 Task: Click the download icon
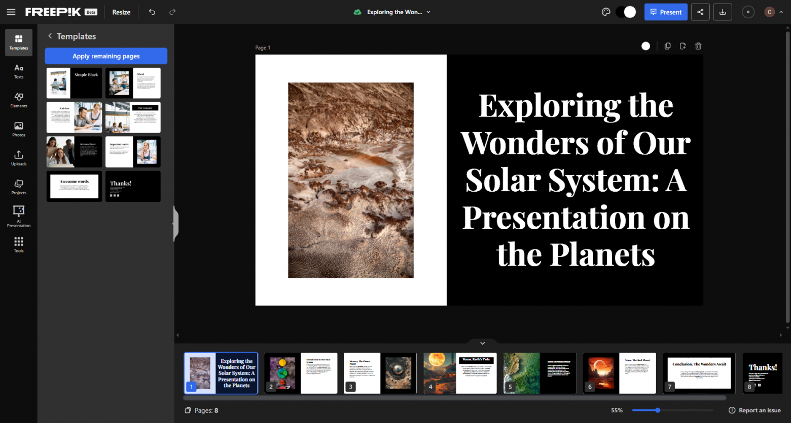(723, 12)
